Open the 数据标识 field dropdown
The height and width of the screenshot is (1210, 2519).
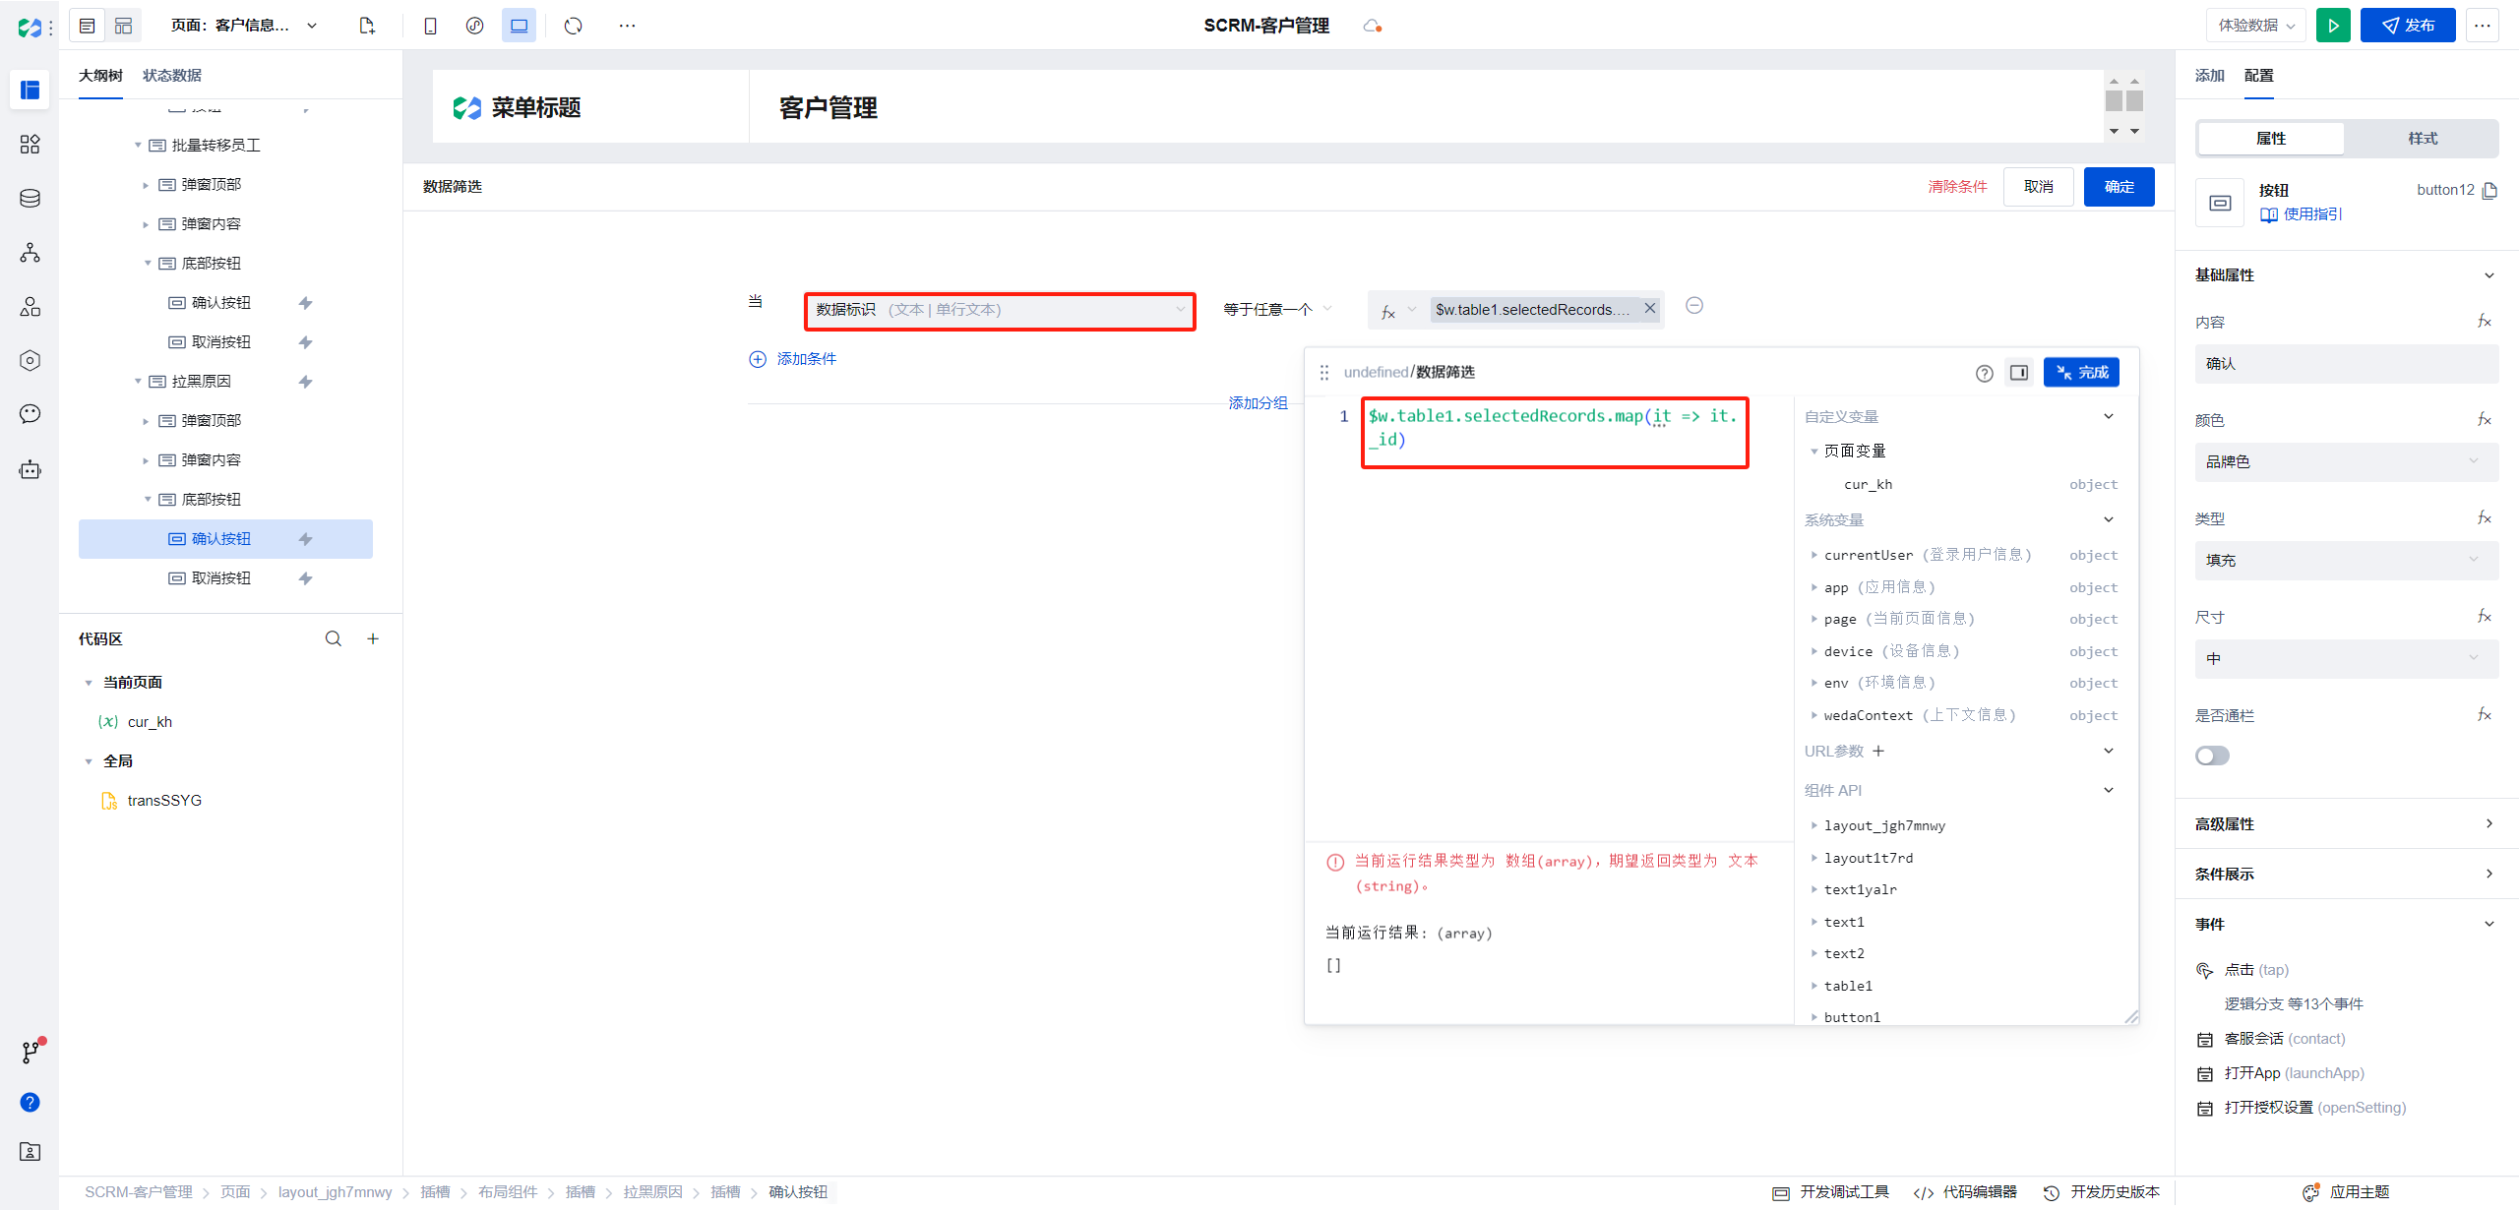pos(1000,310)
